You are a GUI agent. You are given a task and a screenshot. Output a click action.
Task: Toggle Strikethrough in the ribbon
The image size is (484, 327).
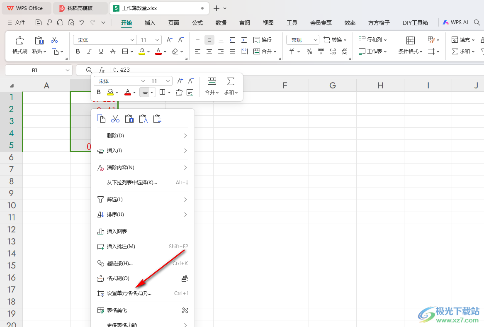pyautogui.click(x=113, y=51)
